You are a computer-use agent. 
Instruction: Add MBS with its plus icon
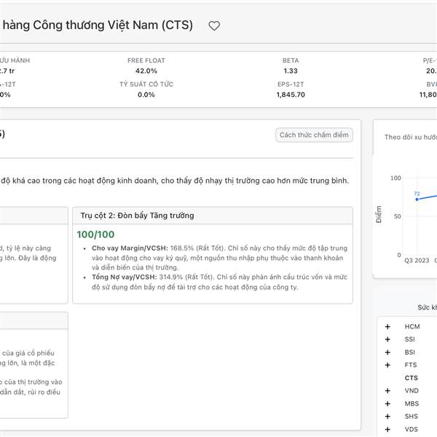point(387,403)
